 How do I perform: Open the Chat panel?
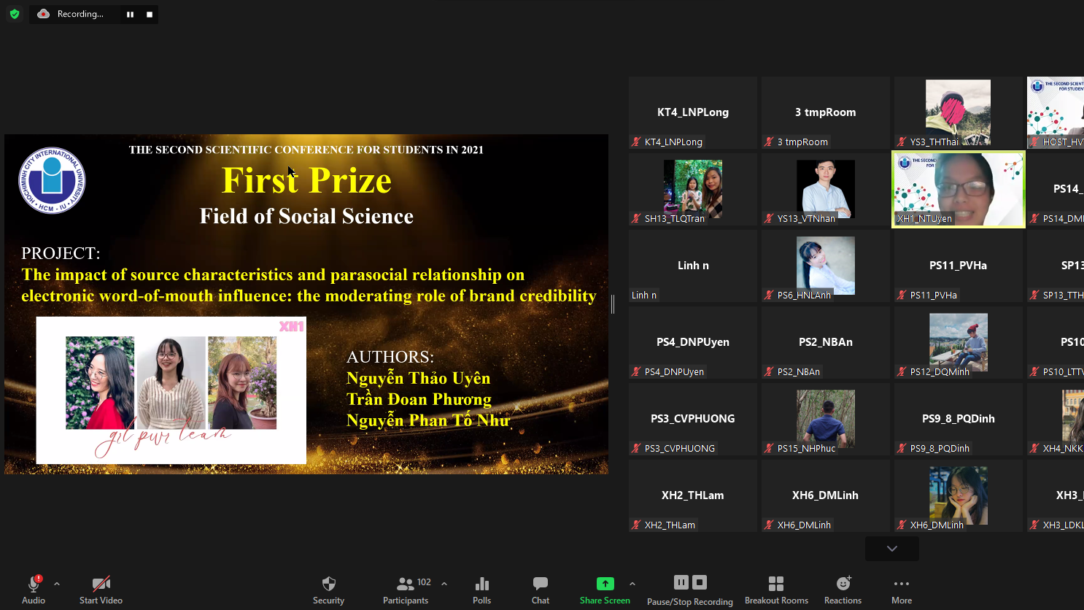540,584
